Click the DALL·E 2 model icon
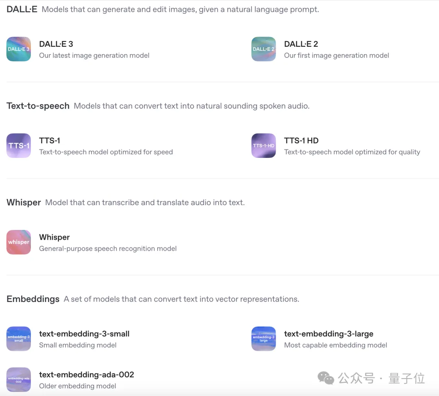 tap(263, 49)
